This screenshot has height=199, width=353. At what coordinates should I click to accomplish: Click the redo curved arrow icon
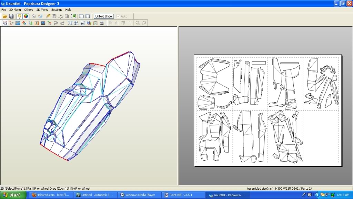[62, 23]
